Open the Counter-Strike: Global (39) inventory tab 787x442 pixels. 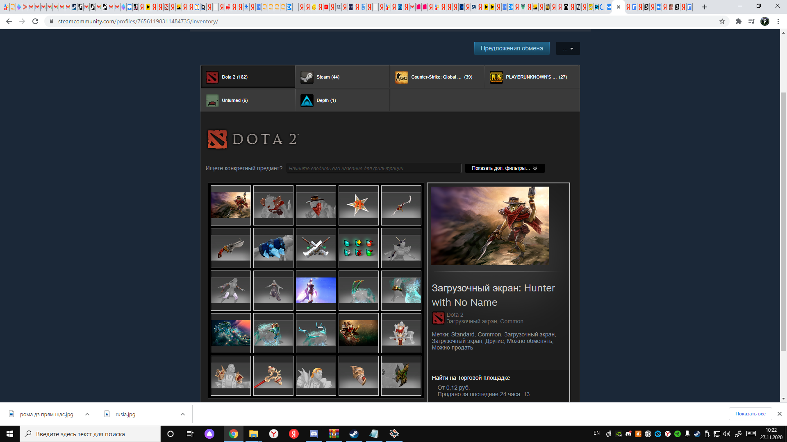coord(437,77)
